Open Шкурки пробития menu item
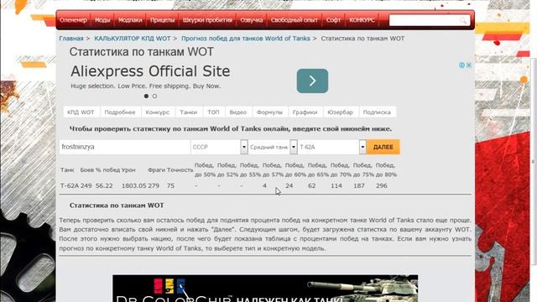537x302 pixels. point(207,20)
